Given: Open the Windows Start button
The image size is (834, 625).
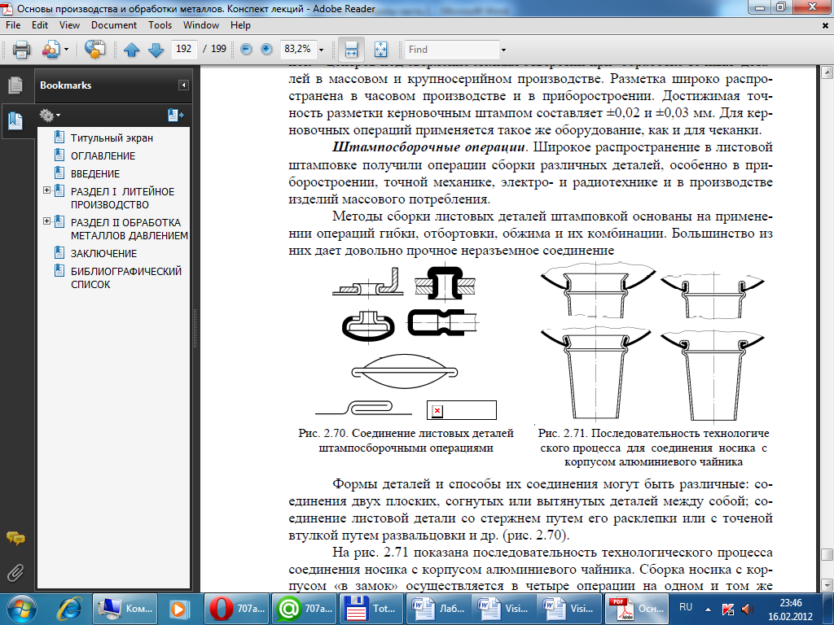Looking at the screenshot, I should (20, 609).
